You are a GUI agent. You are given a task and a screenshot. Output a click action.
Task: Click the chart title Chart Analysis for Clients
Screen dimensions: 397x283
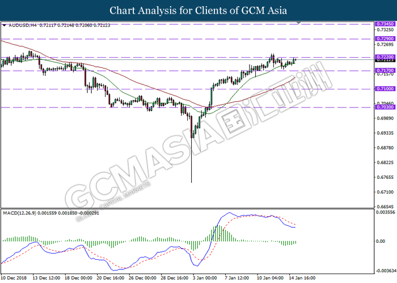click(x=198, y=10)
